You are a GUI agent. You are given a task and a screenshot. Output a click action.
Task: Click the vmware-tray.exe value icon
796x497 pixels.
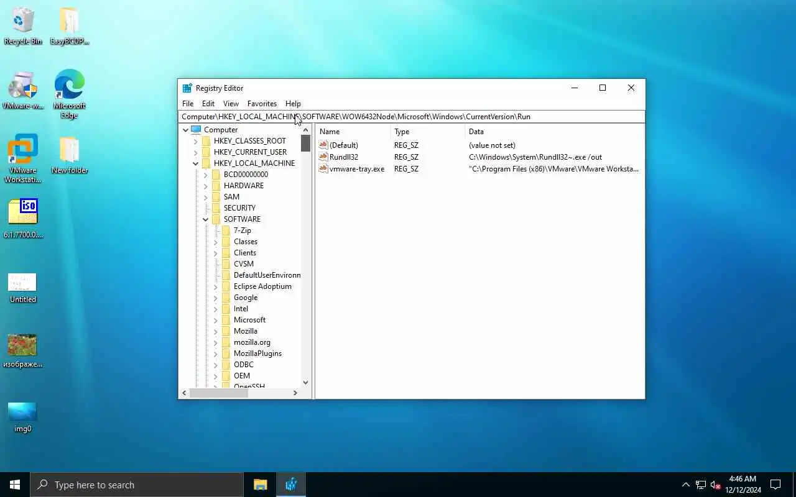pyautogui.click(x=323, y=168)
